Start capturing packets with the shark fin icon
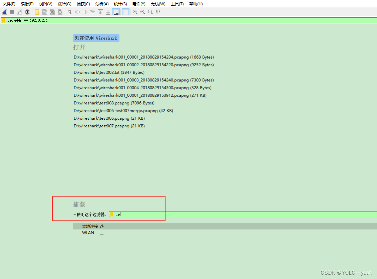377x279 pixels. [4, 12]
